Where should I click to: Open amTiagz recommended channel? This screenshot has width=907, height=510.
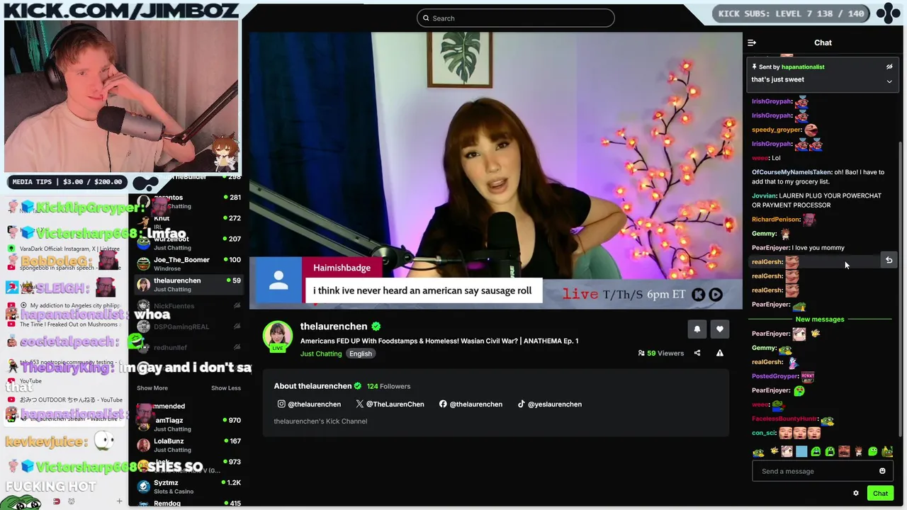(188, 424)
